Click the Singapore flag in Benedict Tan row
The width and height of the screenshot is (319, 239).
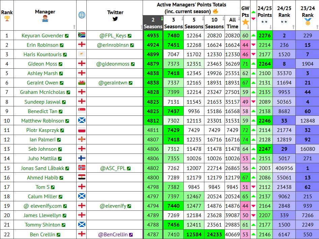coord(82,111)
